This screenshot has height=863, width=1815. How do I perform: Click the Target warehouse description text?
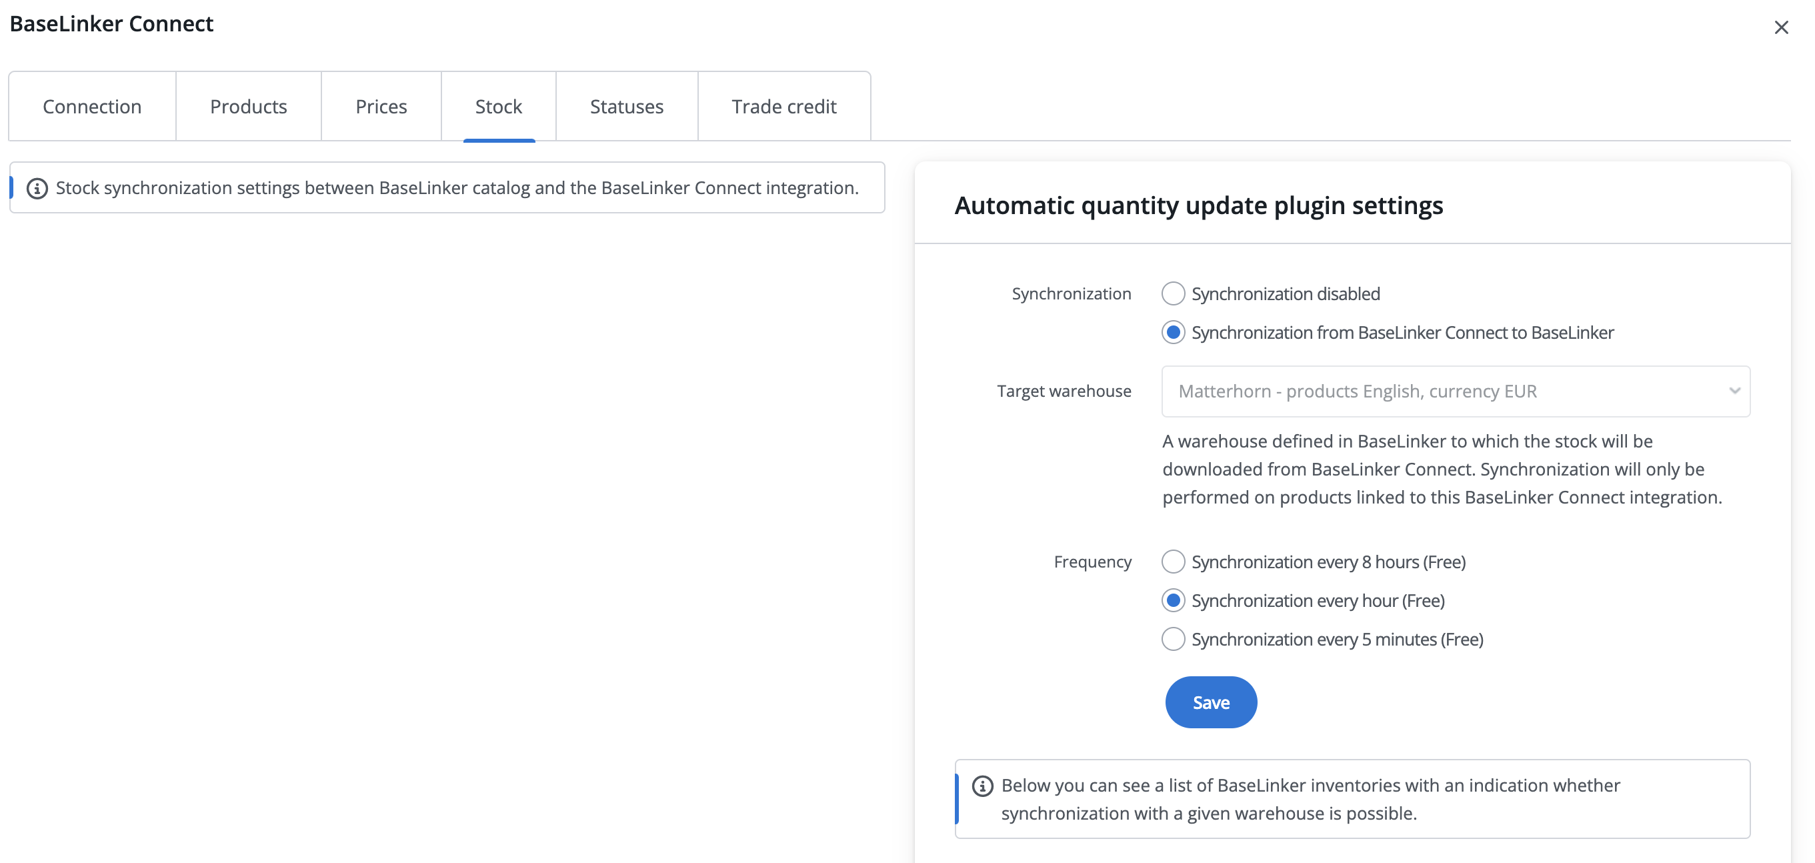(x=1441, y=470)
